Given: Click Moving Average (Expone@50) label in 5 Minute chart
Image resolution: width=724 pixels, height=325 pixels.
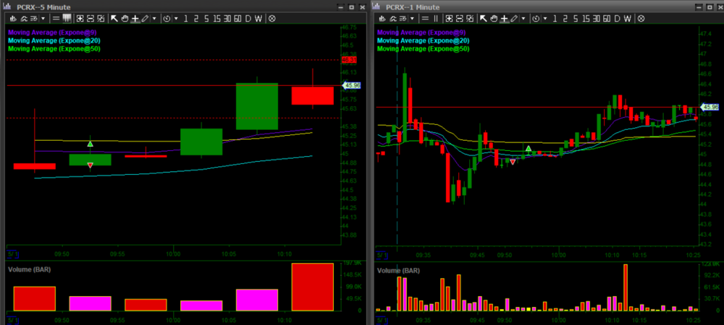Looking at the screenshot, I should 54,49.
